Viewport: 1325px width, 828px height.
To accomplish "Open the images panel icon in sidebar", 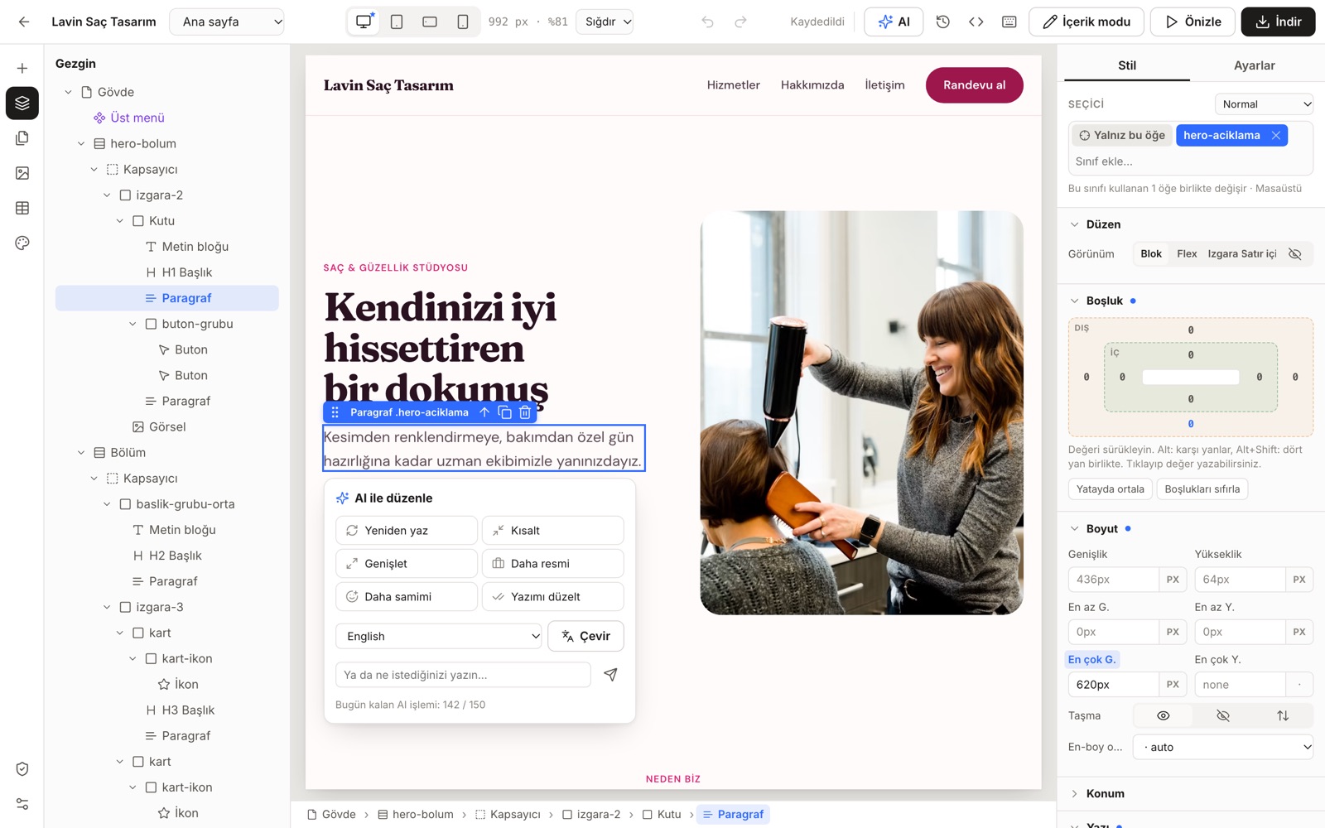I will (x=22, y=173).
